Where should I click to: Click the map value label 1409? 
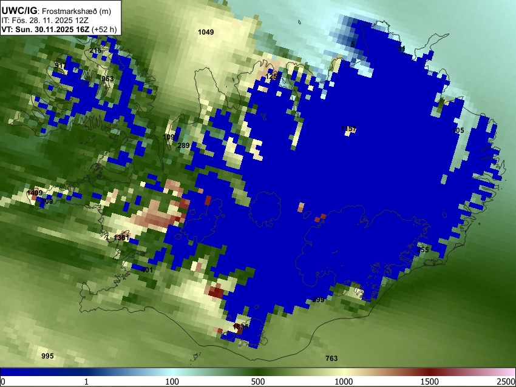[x=35, y=193]
